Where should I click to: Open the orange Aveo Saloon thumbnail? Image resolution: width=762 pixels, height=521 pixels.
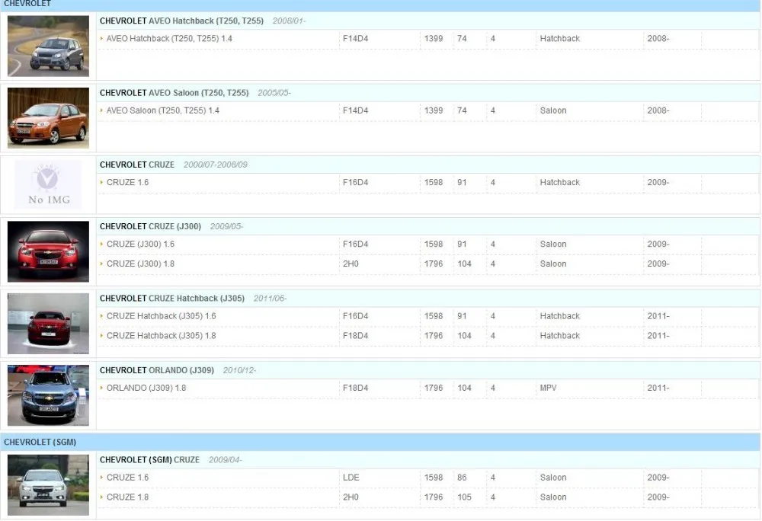coord(48,118)
